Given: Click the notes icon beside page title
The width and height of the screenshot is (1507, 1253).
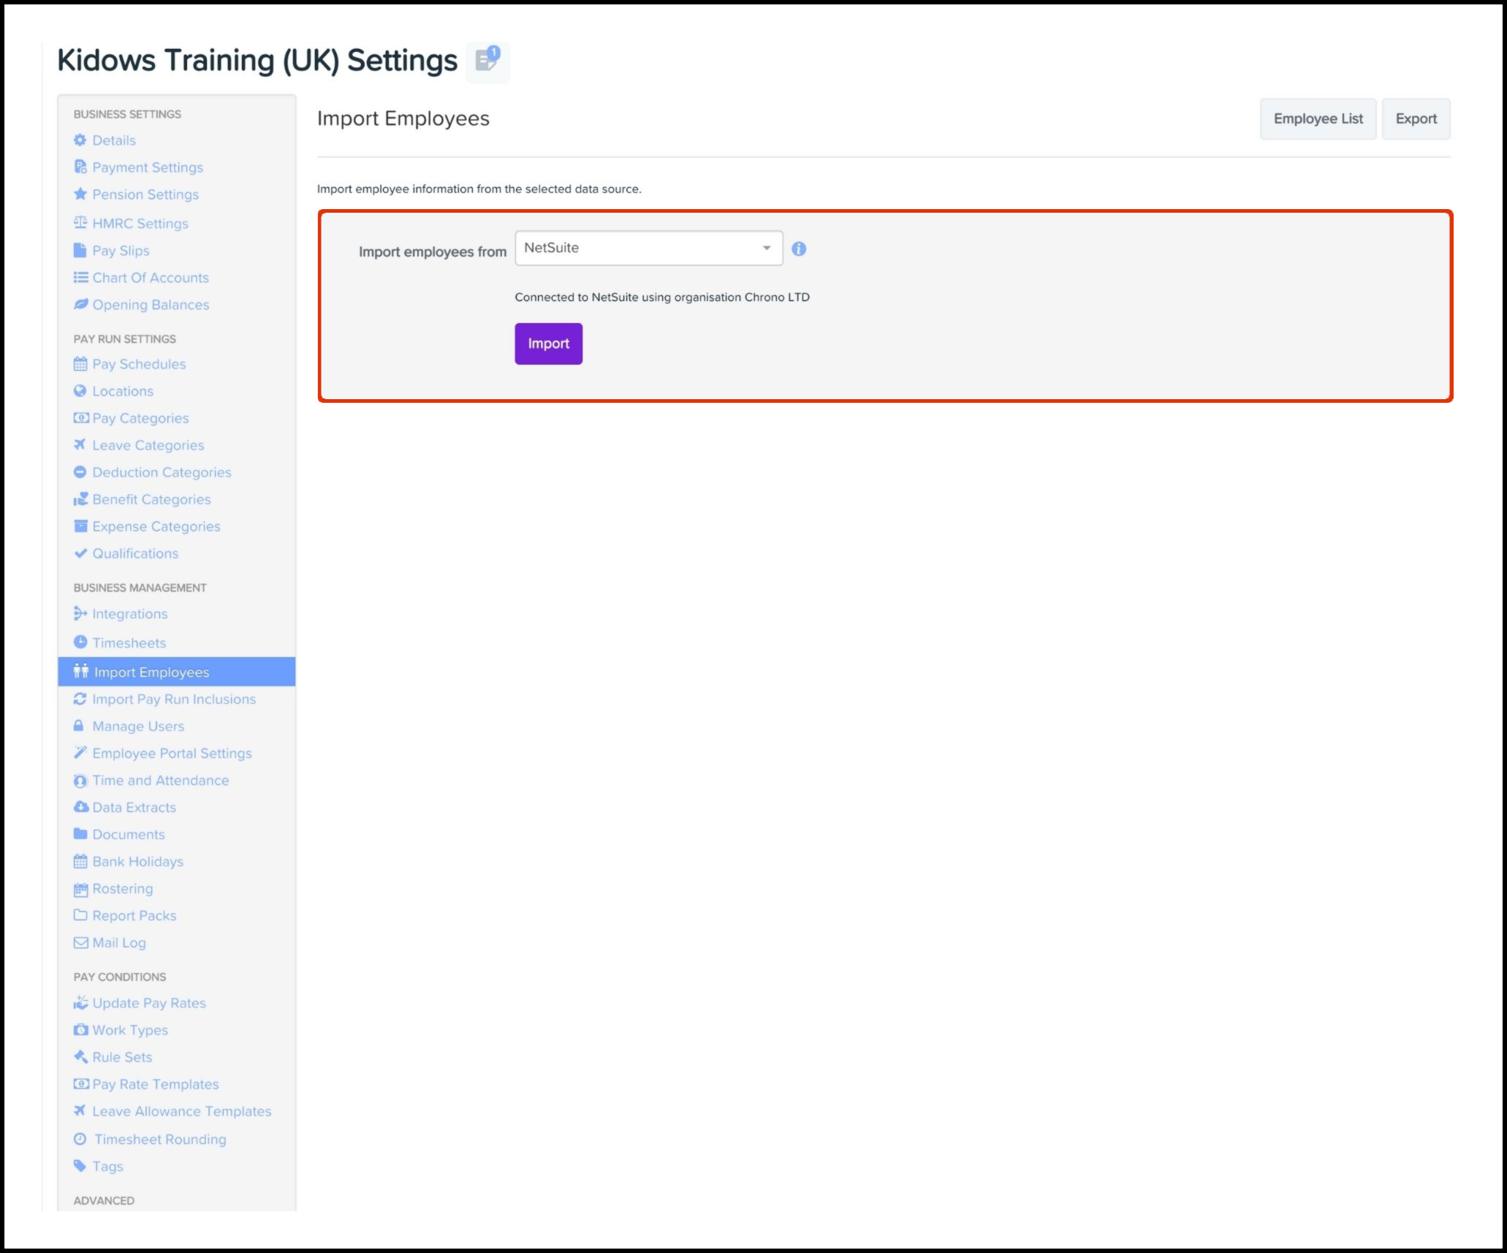Looking at the screenshot, I should click(487, 61).
